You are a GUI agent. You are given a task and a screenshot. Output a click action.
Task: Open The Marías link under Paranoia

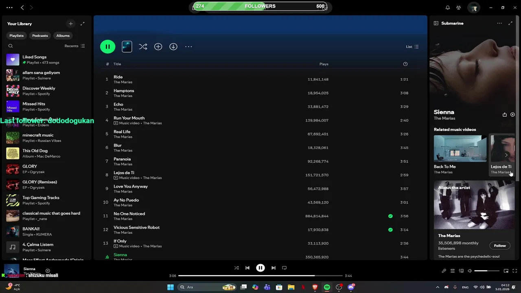(123, 164)
